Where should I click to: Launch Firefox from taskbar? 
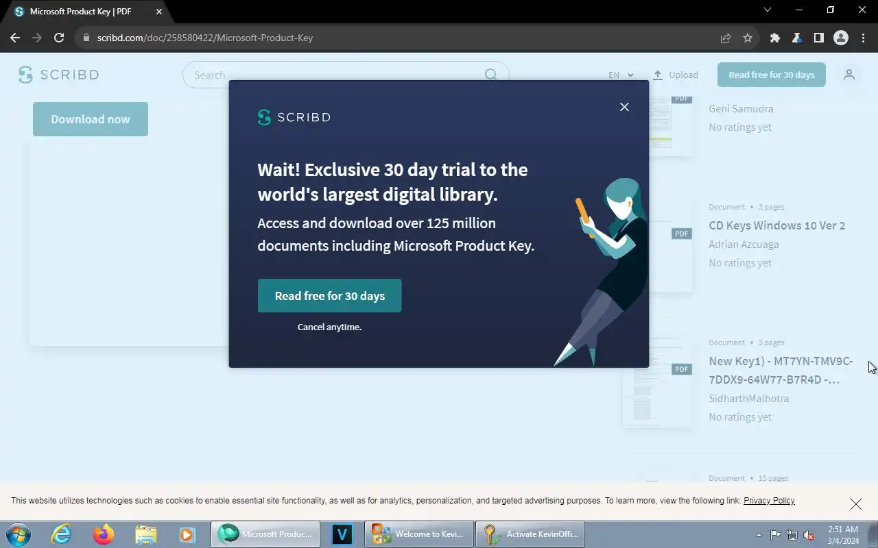point(104,534)
